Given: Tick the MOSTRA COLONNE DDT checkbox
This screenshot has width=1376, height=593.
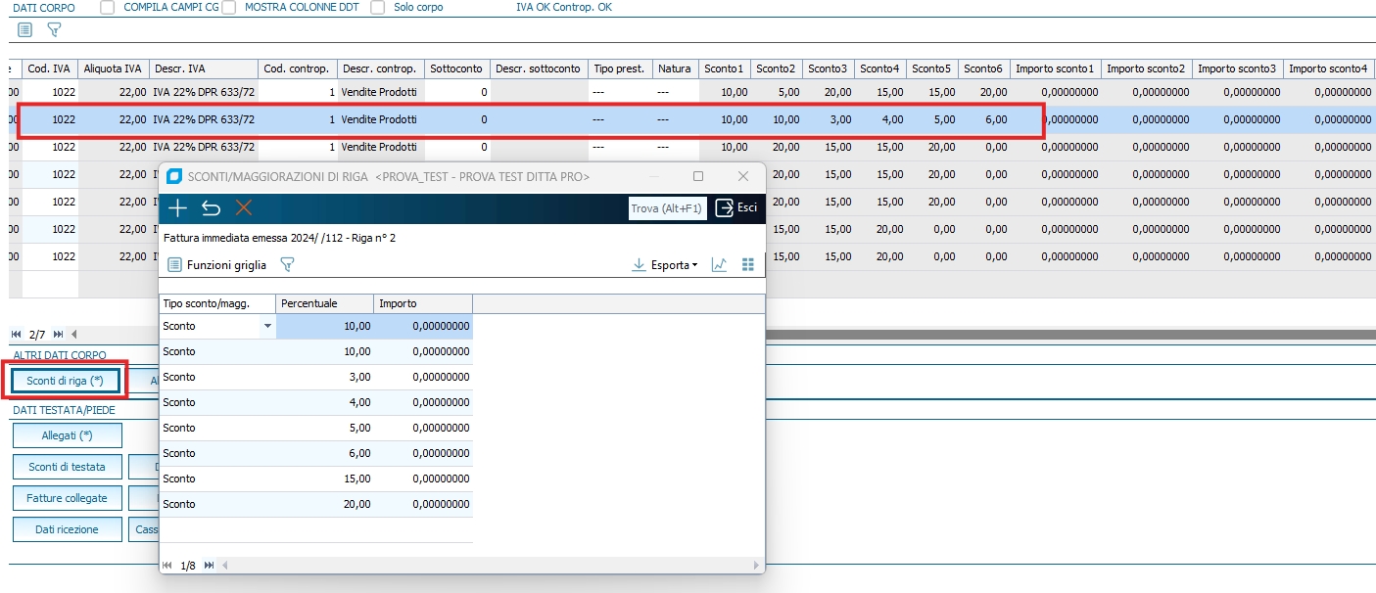Looking at the screenshot, I should [x=228, y=7].
